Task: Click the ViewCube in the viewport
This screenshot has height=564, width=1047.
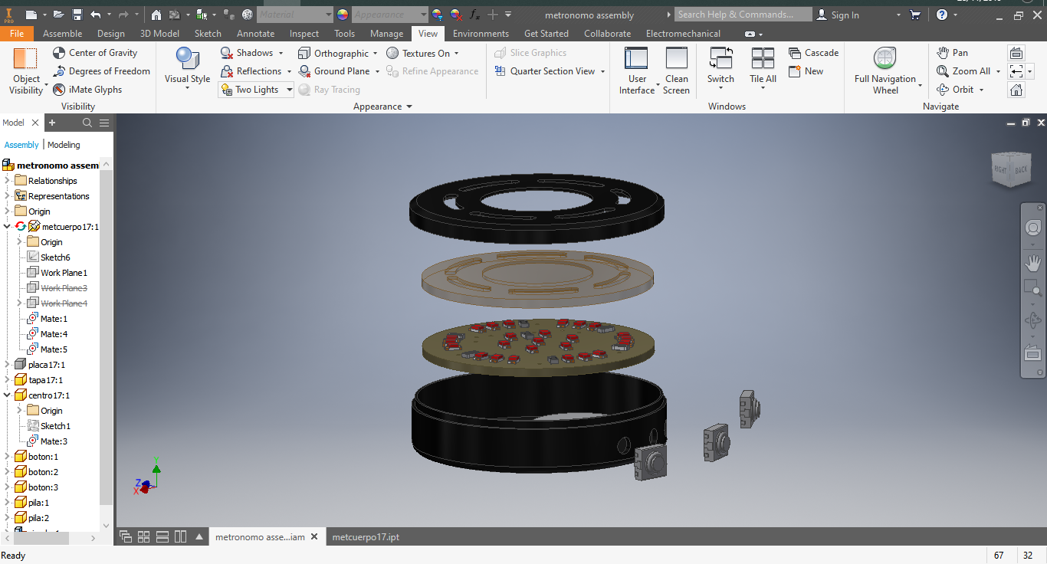Action: (1010, 169)
